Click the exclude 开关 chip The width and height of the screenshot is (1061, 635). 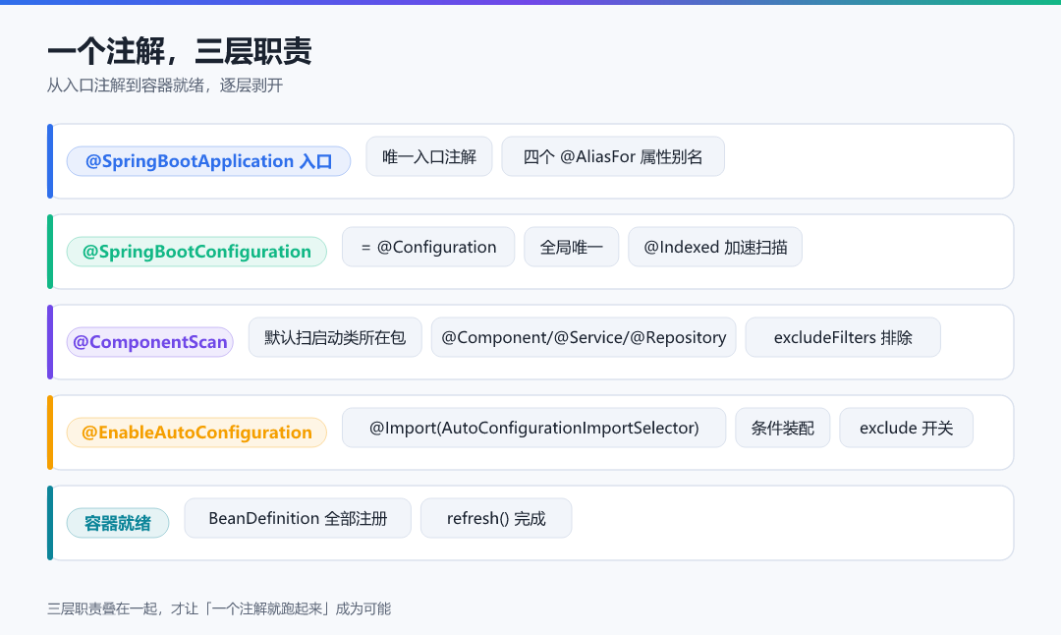pyautogui.click(x=906, y=428)
